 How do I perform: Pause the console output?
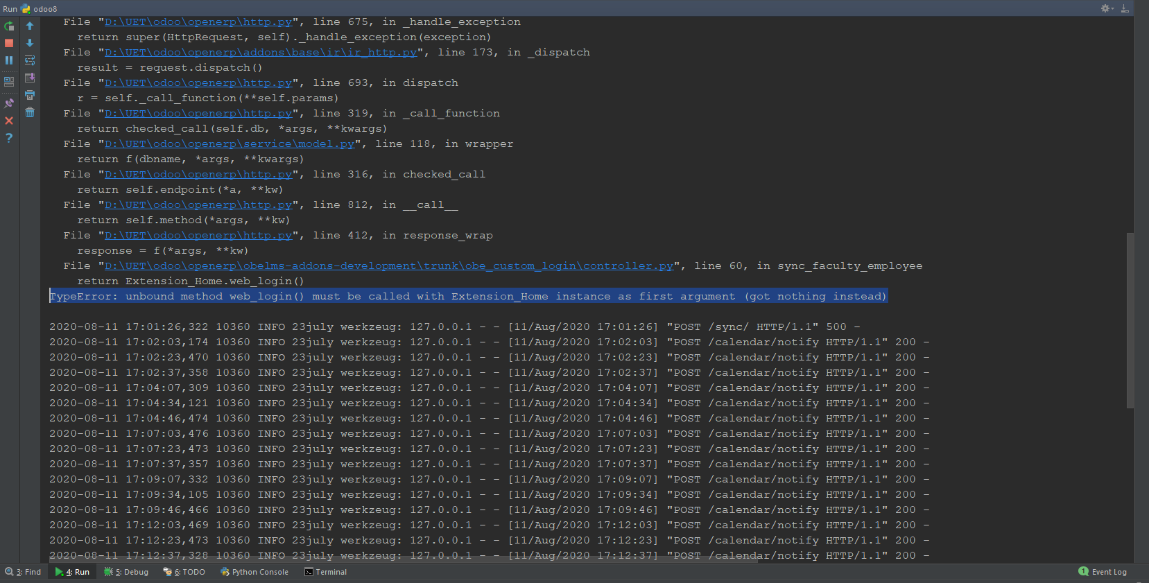point(9,60)
